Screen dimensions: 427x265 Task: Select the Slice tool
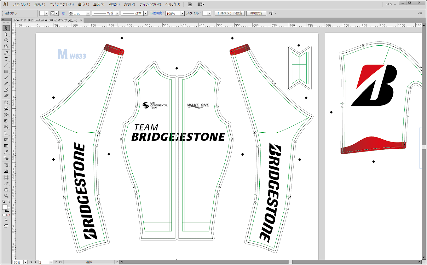coord(6,184)
